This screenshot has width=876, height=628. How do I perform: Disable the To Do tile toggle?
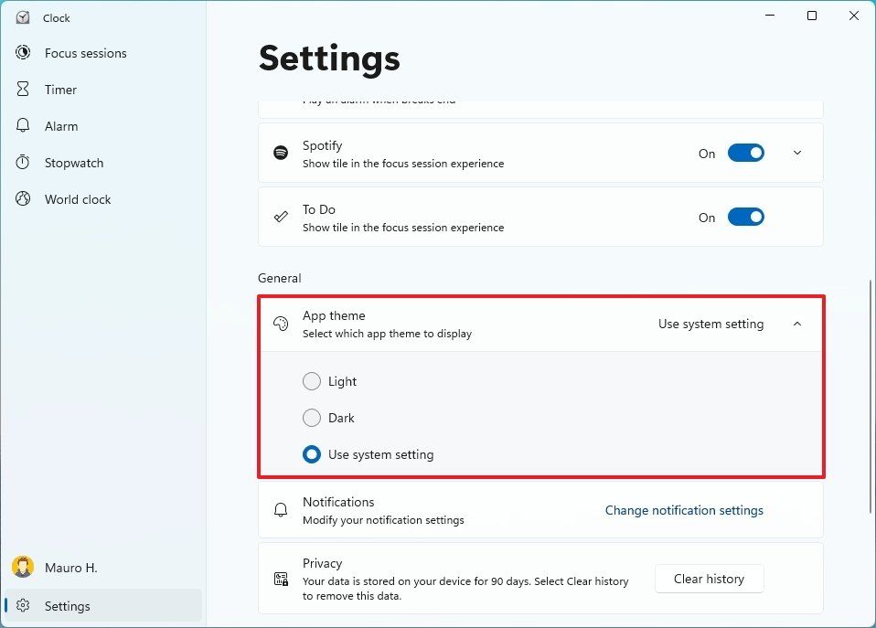tap(745, 217)
